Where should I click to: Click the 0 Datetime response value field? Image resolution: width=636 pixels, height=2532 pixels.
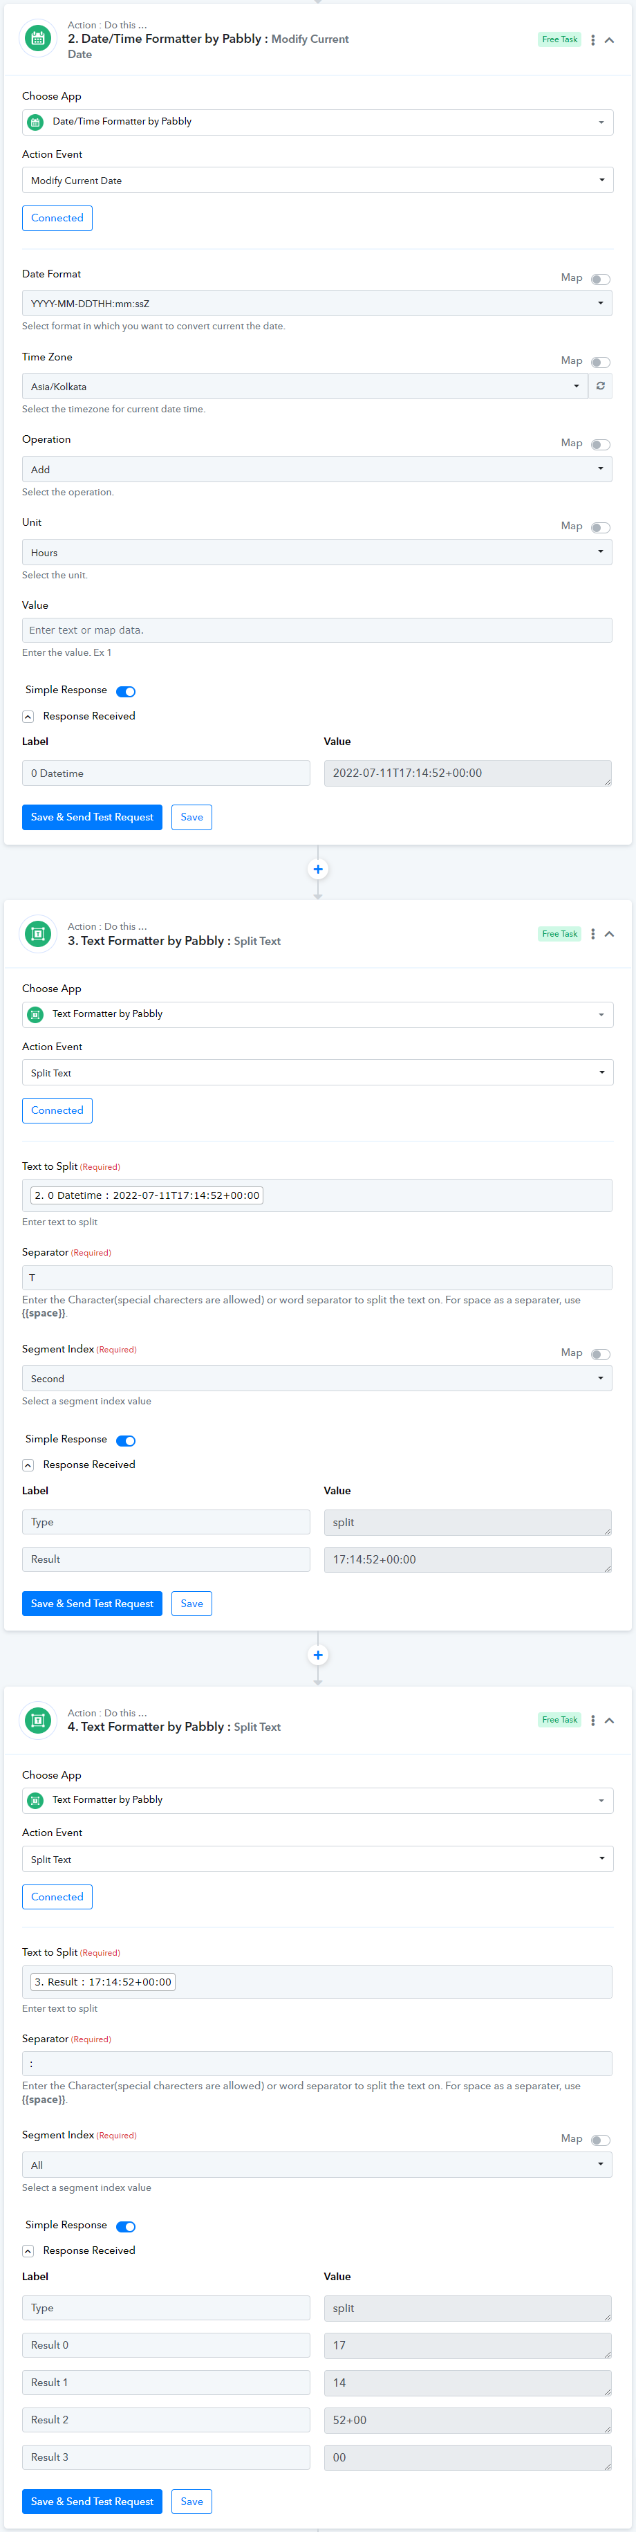(468, 773)
